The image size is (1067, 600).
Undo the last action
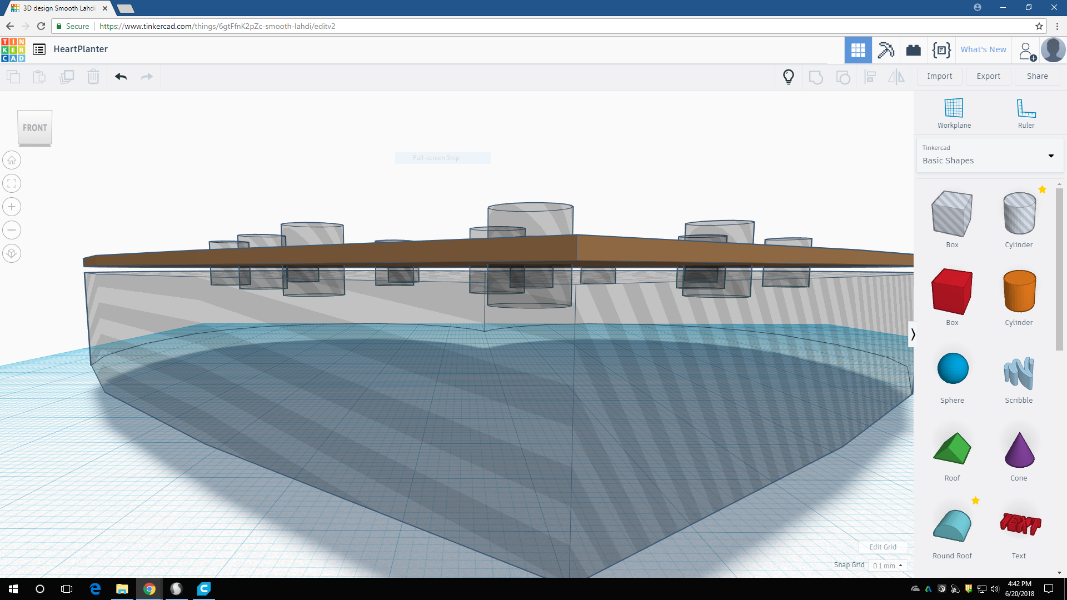pos(121,77)
